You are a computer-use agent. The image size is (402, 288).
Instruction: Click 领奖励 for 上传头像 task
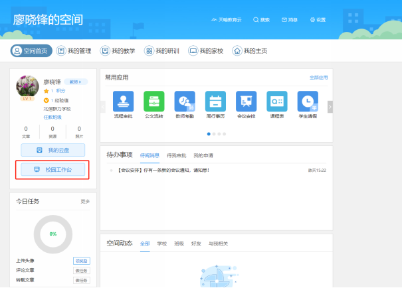click(x=82, y=261)
